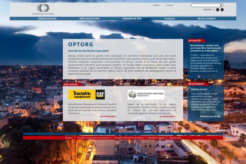
Task: Click the Contact link in footer
Action: click(x=69, y=138)
